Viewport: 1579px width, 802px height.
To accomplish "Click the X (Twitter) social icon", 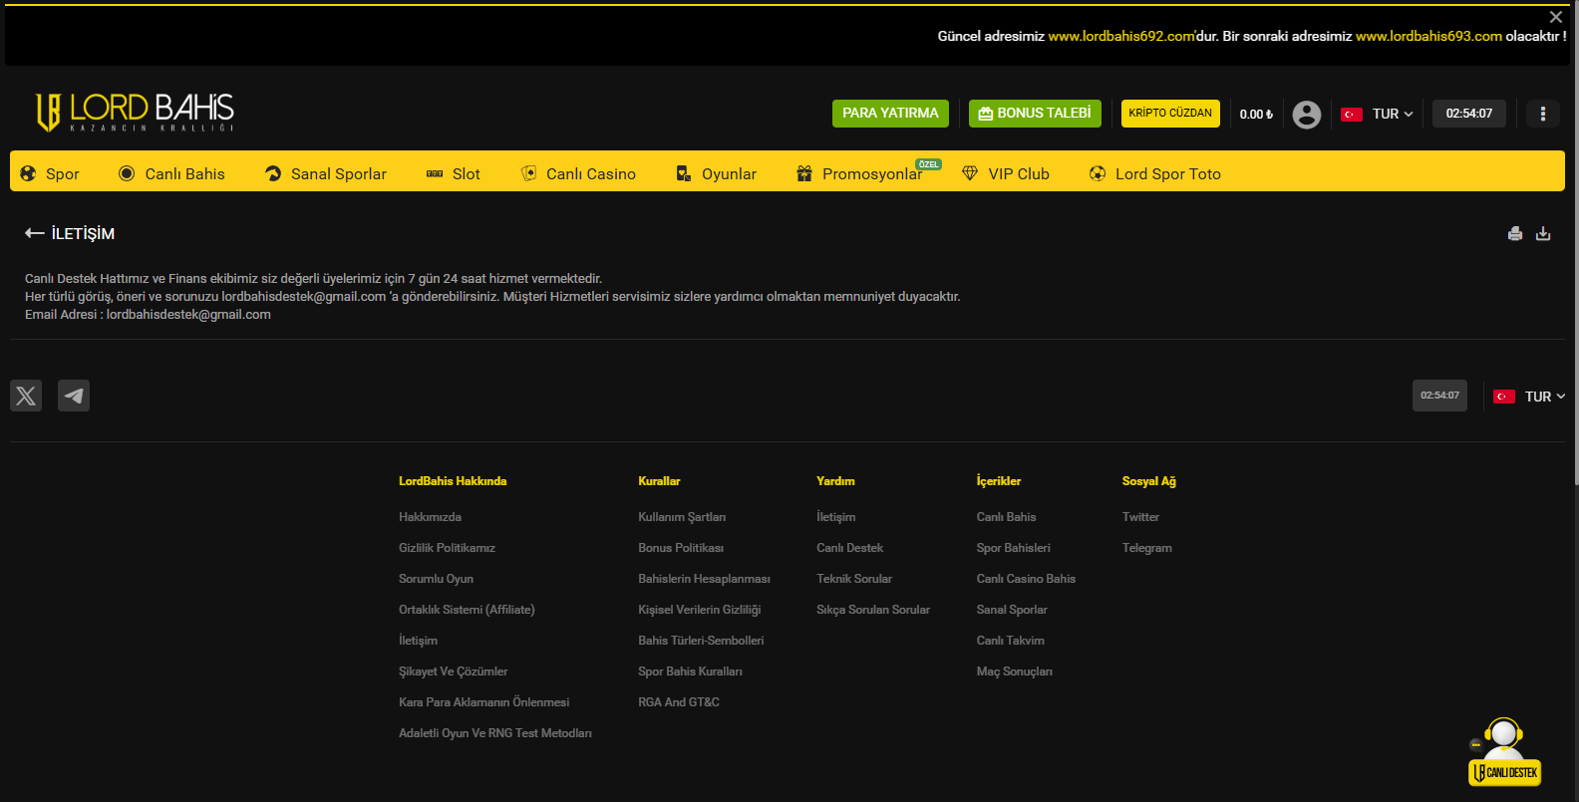I will tap(26, 396).
